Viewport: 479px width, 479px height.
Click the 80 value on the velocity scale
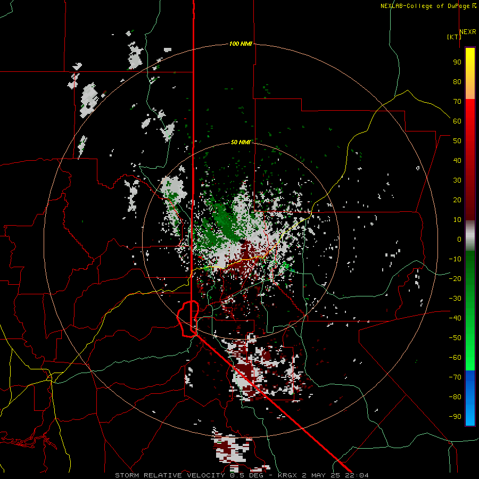tap(457, 82)
